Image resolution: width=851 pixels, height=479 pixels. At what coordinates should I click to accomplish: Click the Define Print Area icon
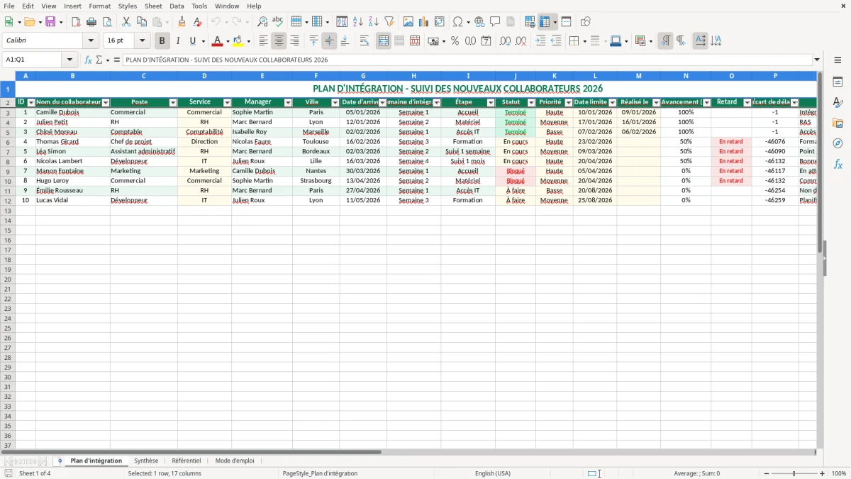point(530,22)
